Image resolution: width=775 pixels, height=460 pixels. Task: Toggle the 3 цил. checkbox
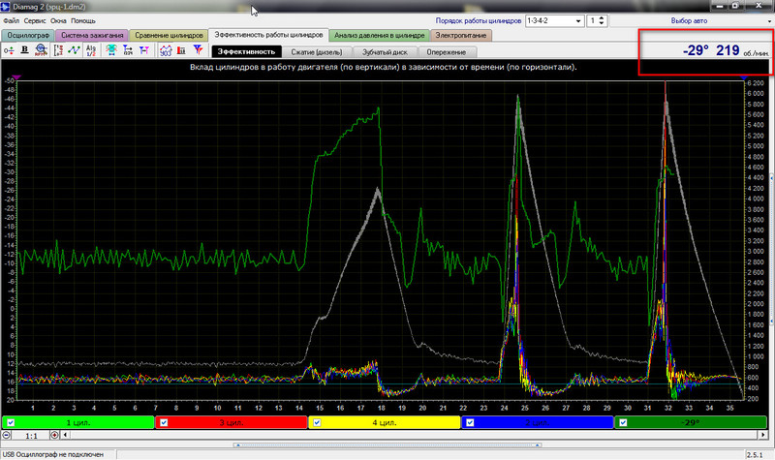click(164, 422)
